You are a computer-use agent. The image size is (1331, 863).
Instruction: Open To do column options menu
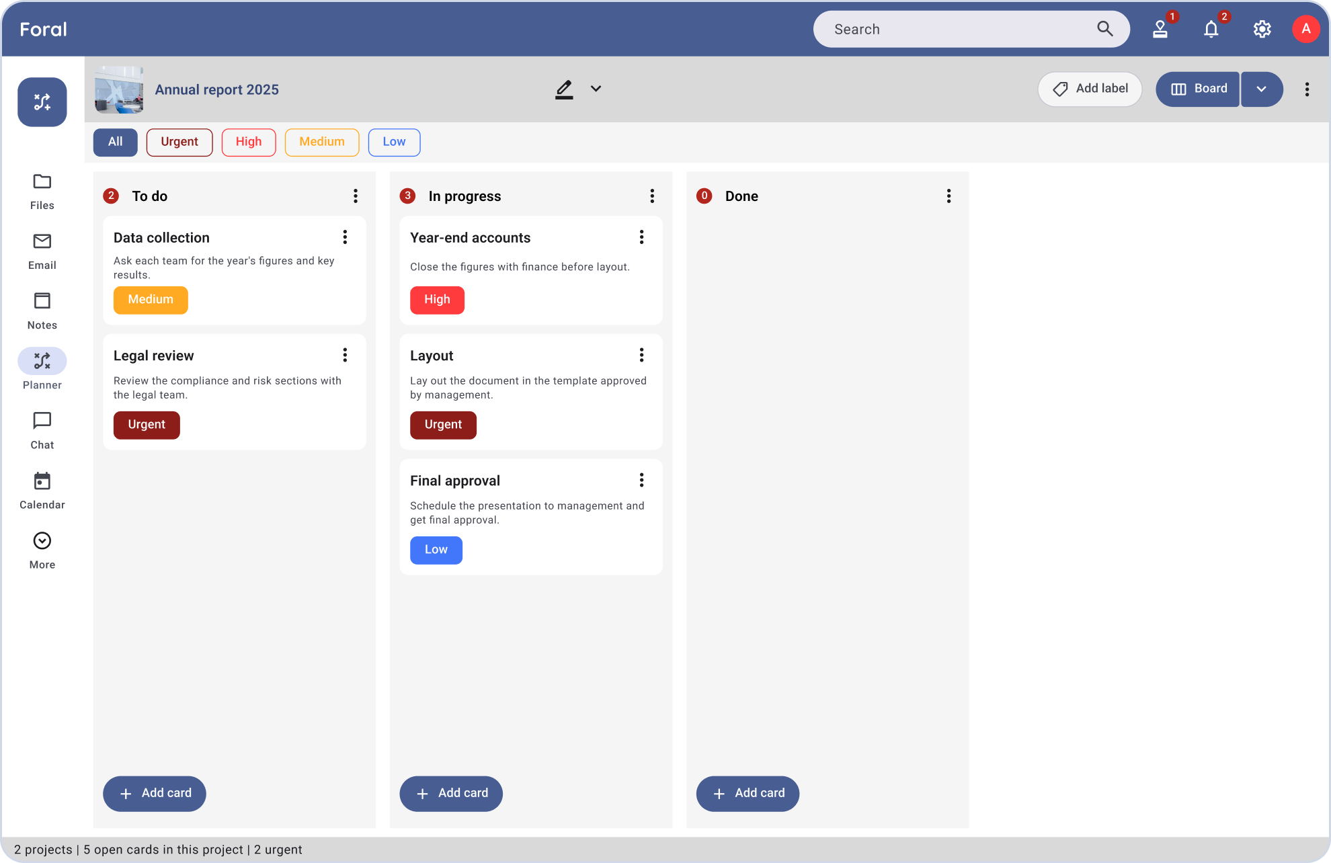pyautogui.click(x=356, y=196)
